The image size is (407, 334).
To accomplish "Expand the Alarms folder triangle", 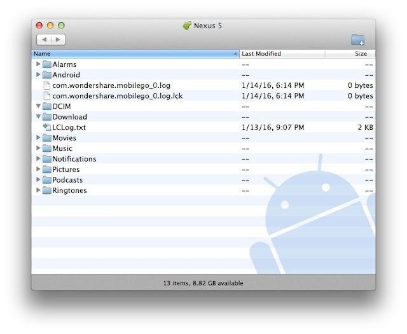I will (x=38, y=64).
